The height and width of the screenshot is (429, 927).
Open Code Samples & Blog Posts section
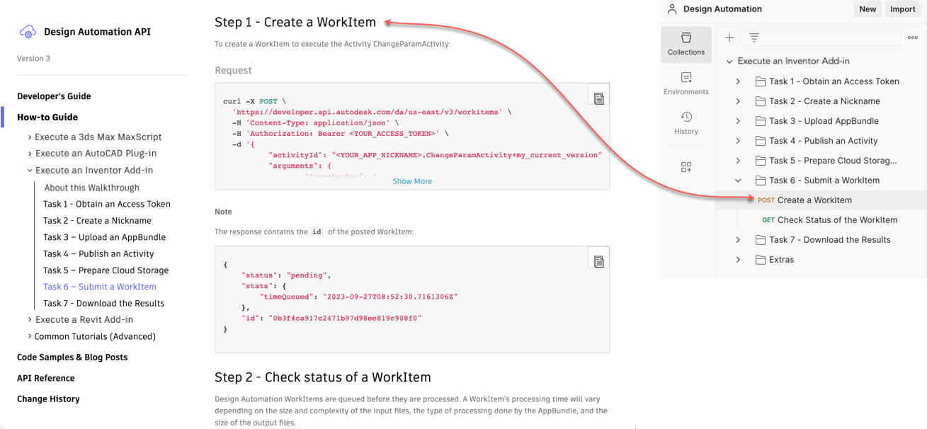click(72, 357)
